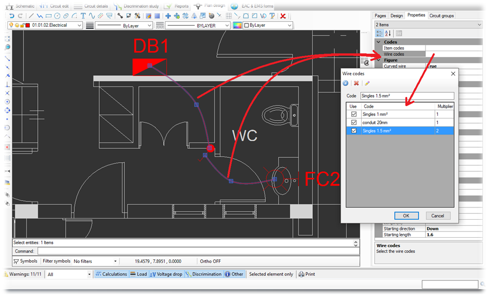Open the Circuit groups panel tab
This screenshot has height=296, width=490.
tap(441, 15)
